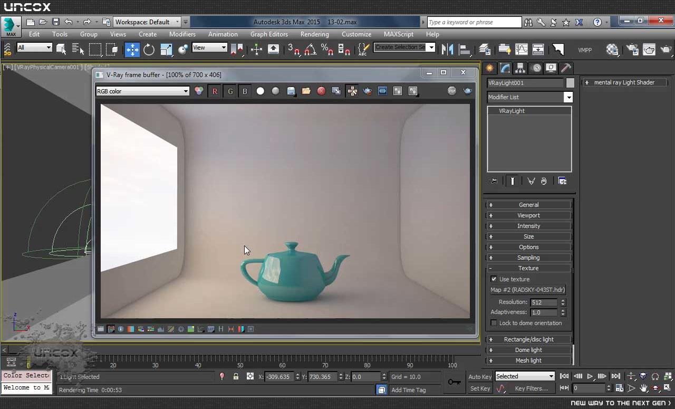Expand the mental ray Light Shader rollout
Viewport: 675px width, 409px height.
[624, 82]
